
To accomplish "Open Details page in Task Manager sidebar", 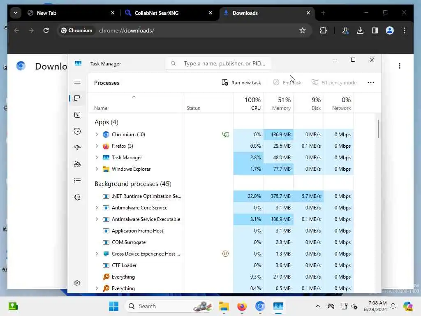I will tap(77, 181).
